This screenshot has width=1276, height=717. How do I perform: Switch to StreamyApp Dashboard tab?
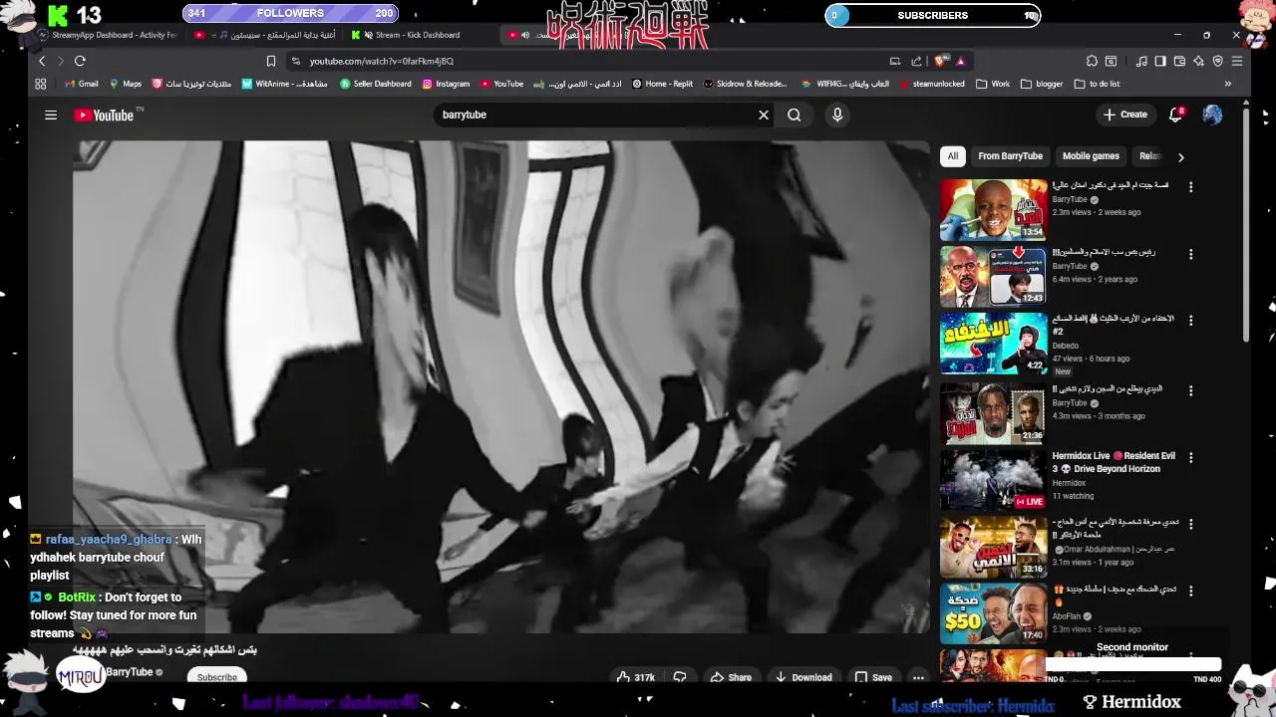click(x=108, y=35)
